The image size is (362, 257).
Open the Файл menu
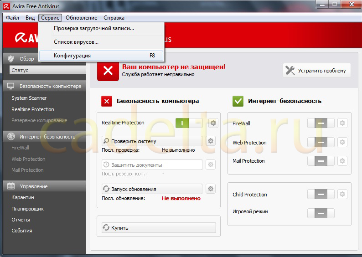coord(12,18)
